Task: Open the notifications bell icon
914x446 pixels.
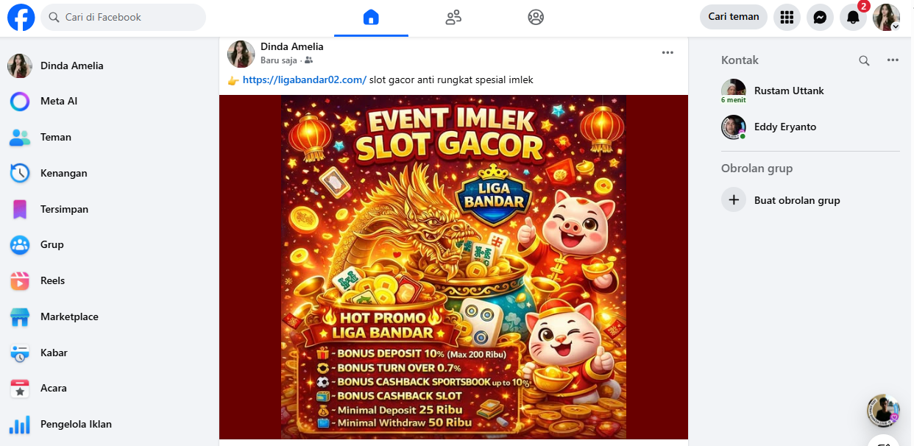Action: [853, 17]
